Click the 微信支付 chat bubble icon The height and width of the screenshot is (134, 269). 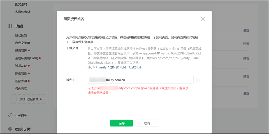(x=10, y=129)
